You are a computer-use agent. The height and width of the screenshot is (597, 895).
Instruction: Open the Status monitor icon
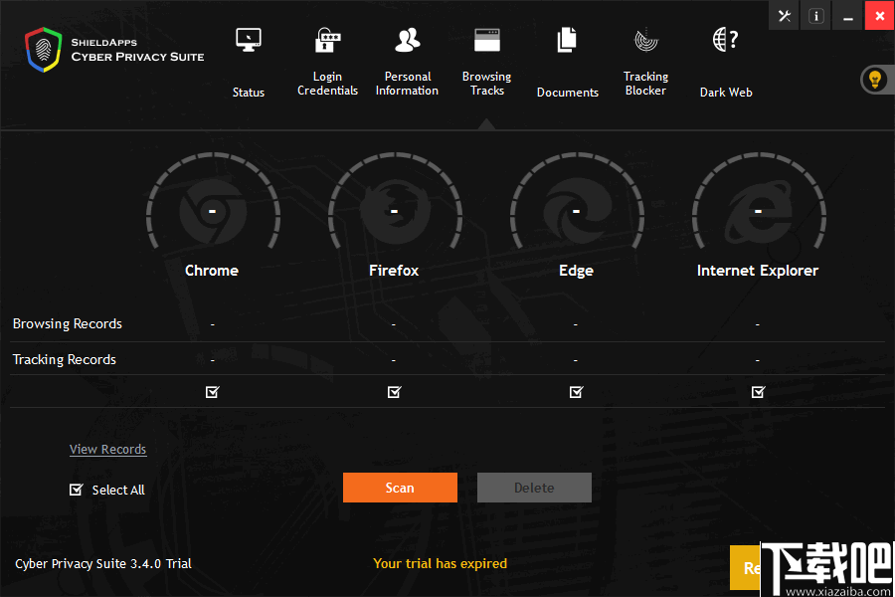coord(249,40)
